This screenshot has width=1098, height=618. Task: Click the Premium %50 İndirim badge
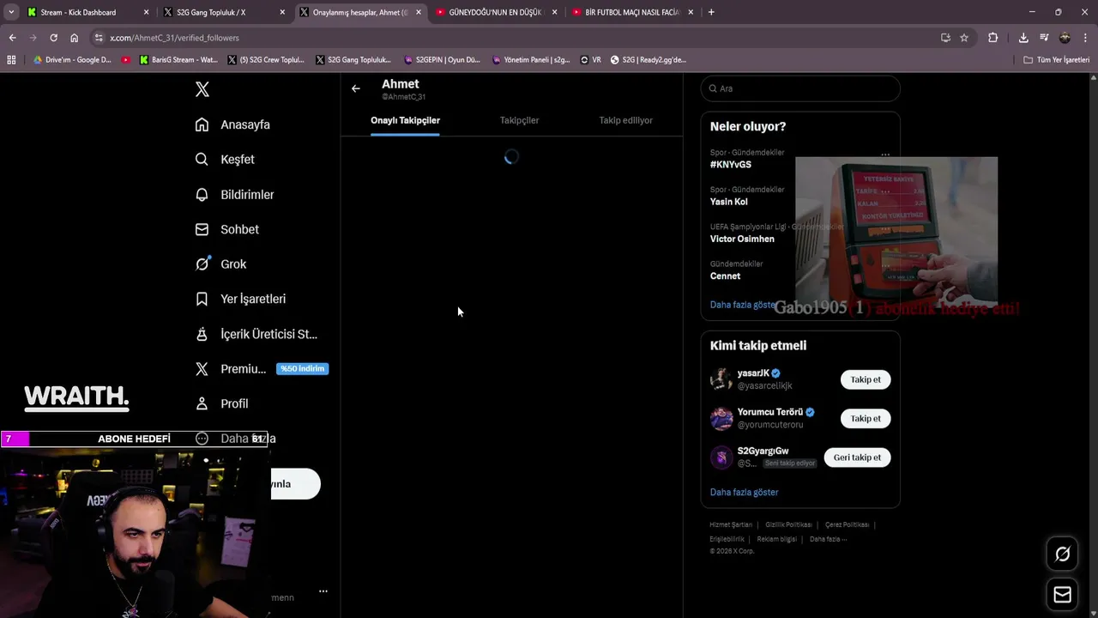tap(302, 369)
